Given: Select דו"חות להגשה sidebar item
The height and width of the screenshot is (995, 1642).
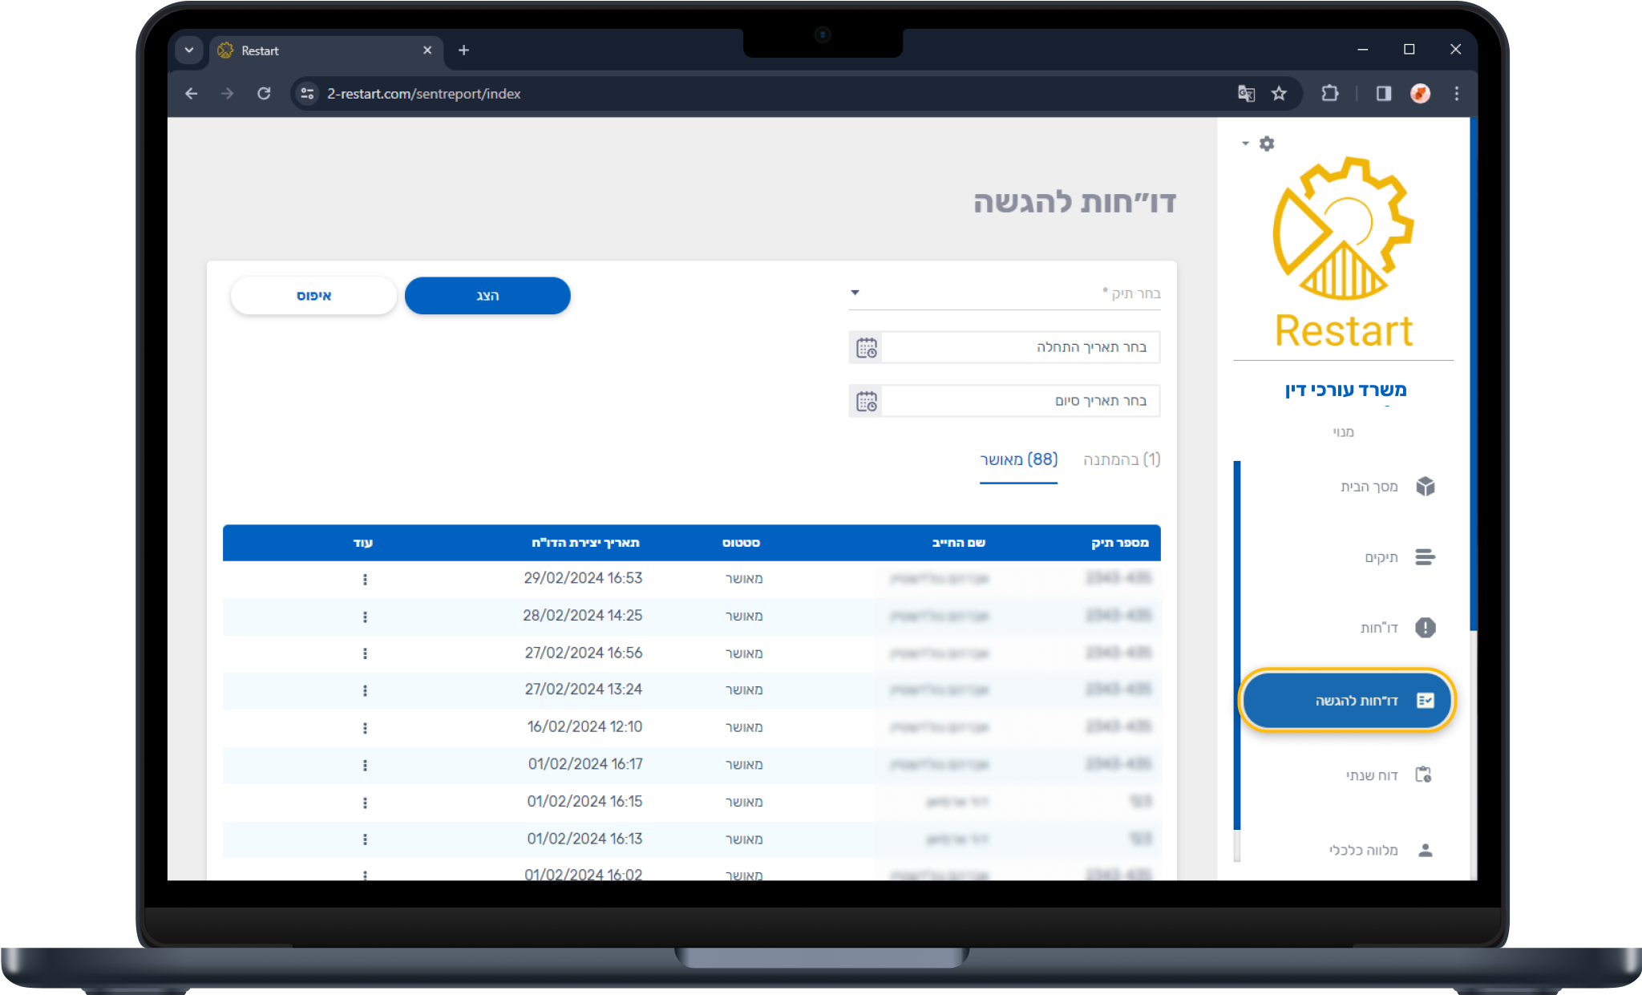Looking at the screenshot, I should [x=1347, y=701].
